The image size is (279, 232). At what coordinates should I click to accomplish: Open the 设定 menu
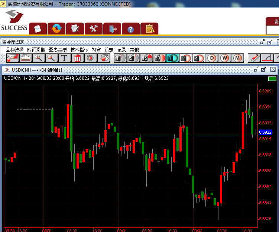109,50
